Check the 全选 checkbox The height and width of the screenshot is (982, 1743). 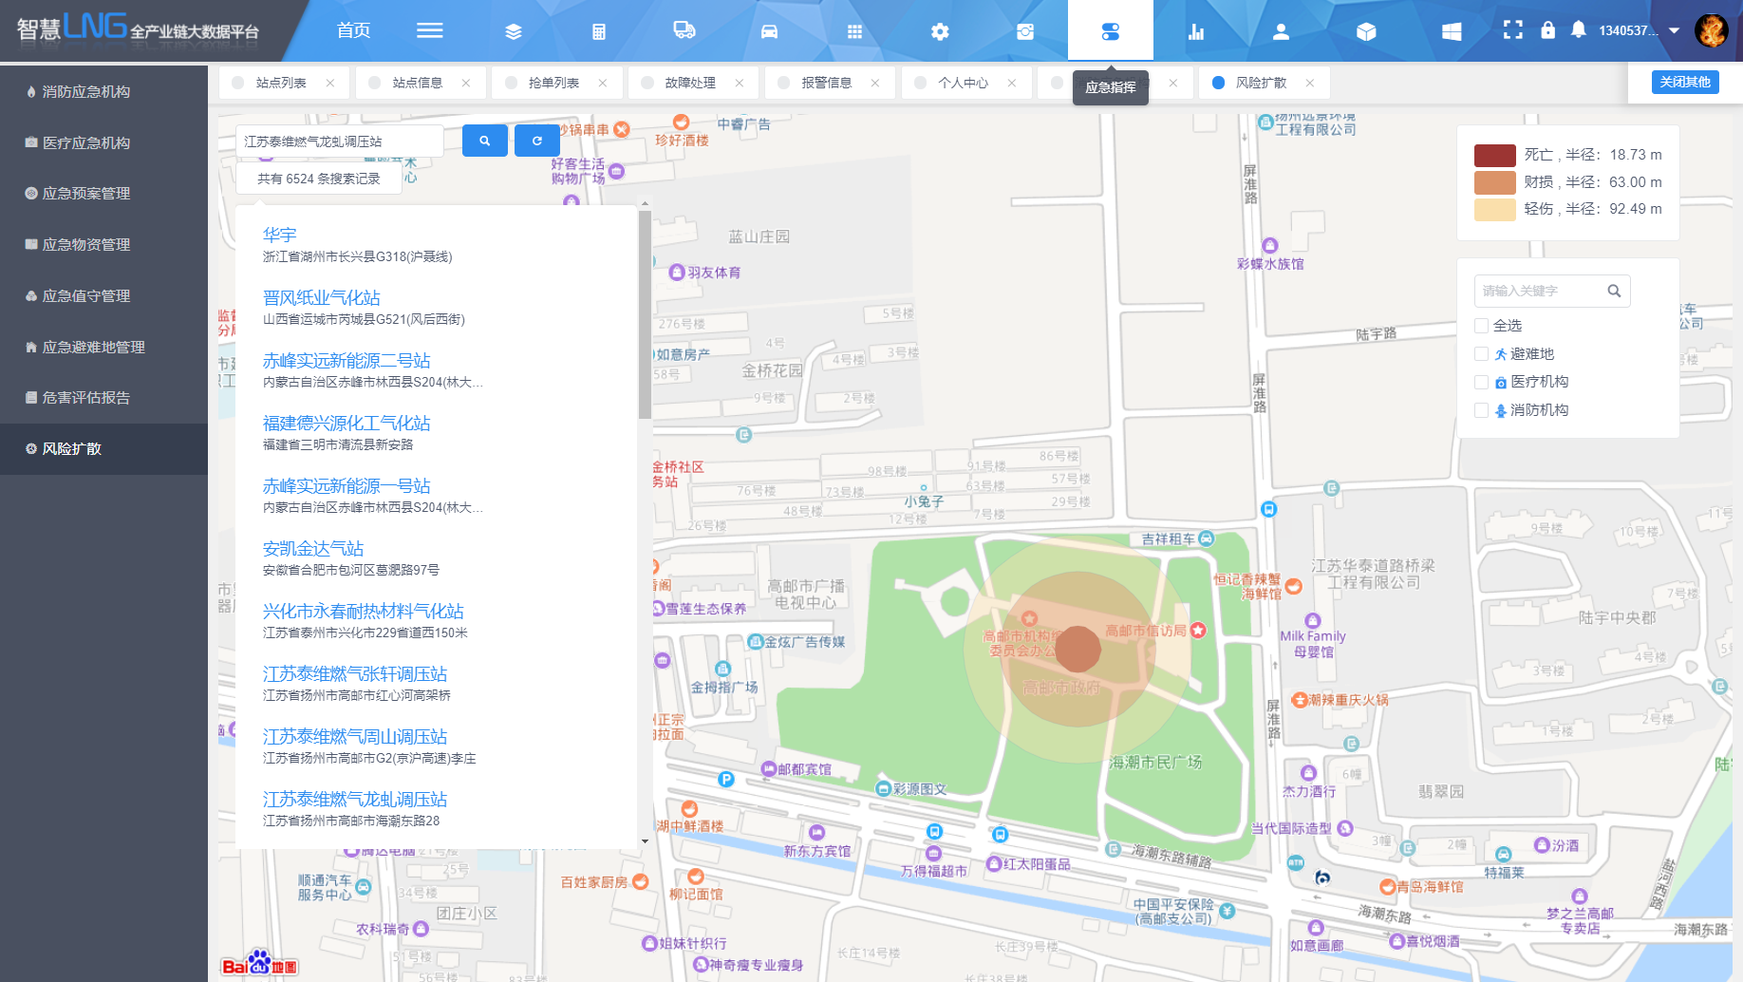click(x=1481, y=326)
